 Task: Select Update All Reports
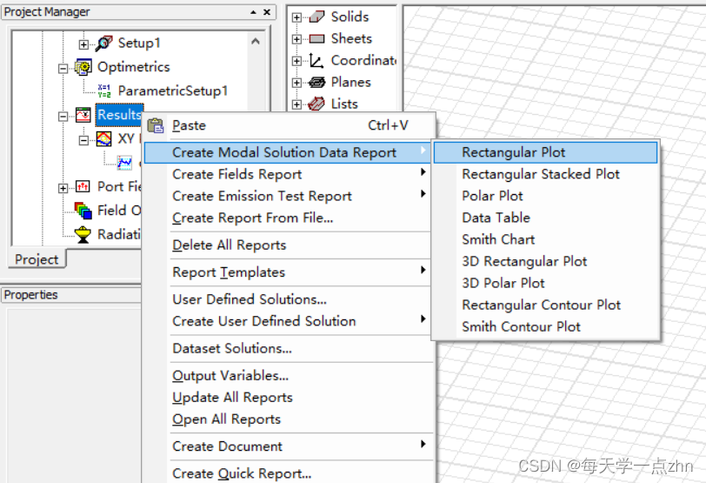coord(289,398)
